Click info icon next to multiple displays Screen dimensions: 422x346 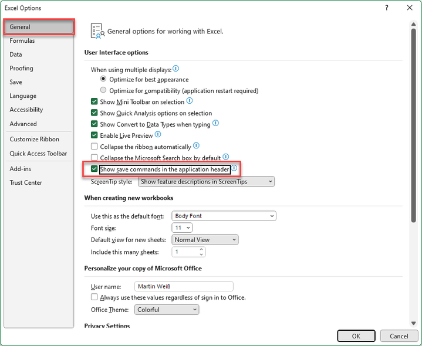tap(175, 69)
